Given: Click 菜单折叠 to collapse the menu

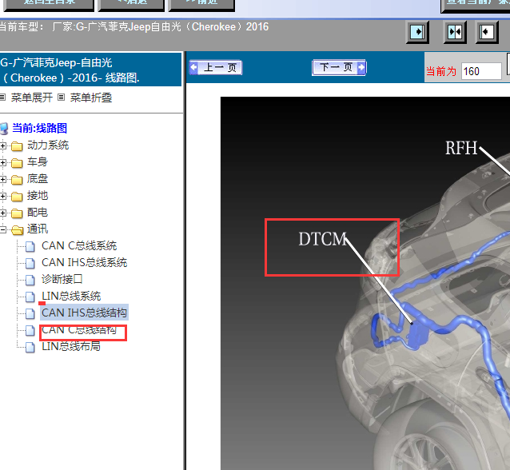Looking at the screenshot, I should [x=91, y=98].
